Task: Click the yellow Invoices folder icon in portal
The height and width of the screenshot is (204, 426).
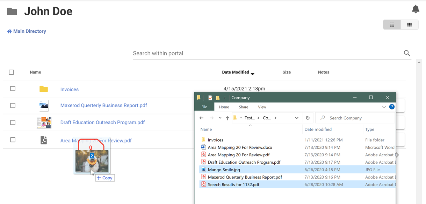Action: [44, 89]
